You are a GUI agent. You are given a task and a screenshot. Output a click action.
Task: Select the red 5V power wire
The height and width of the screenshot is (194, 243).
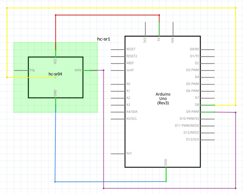(107, 15)
